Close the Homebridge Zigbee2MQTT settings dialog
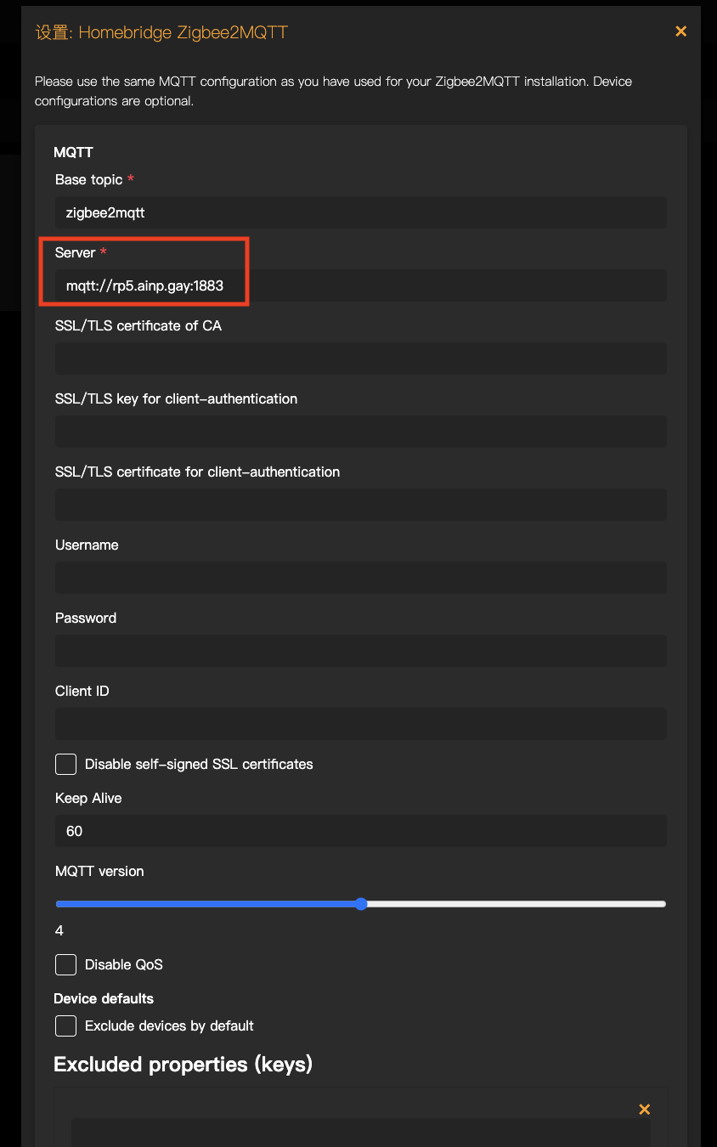The height and width of the screenshot is (1147, 717). 680,31
